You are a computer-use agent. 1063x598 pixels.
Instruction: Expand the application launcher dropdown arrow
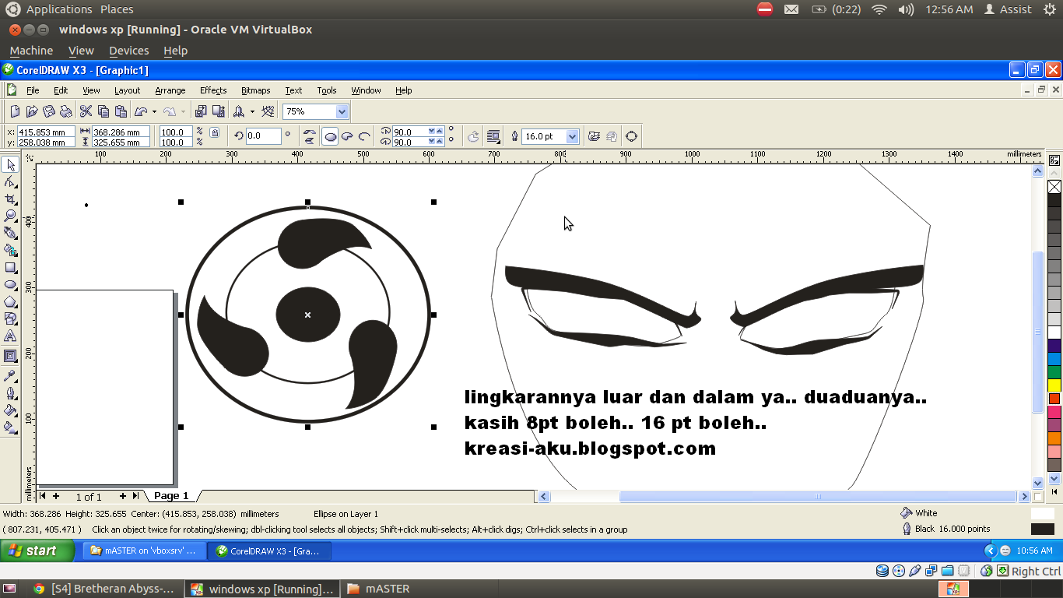(x=252, y=111)
